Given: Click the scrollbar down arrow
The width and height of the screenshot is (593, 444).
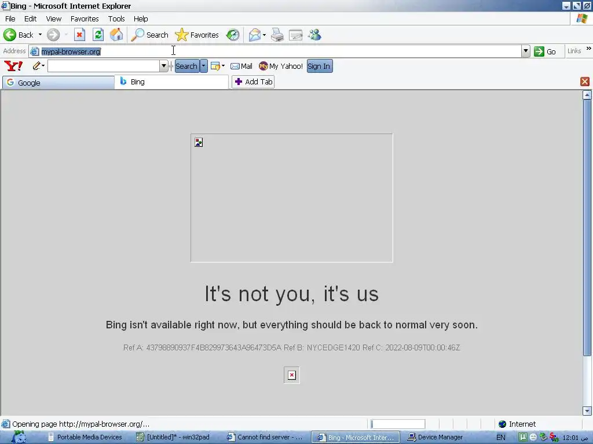Looking at the screenshot, I should [587, 411].
